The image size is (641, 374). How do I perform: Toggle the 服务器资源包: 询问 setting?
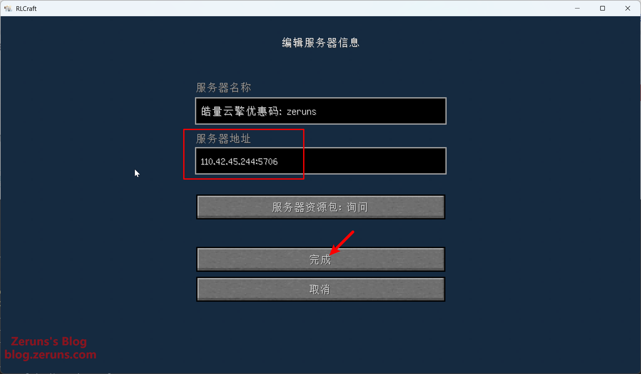click(320, 207)
